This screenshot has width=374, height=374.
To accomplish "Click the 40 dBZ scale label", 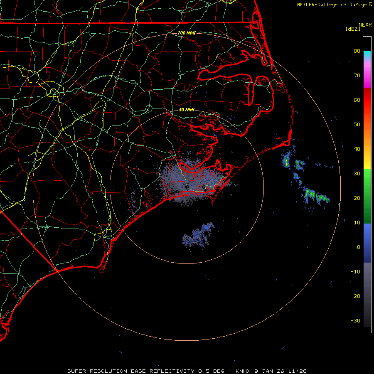I will (x=357, y=149).
